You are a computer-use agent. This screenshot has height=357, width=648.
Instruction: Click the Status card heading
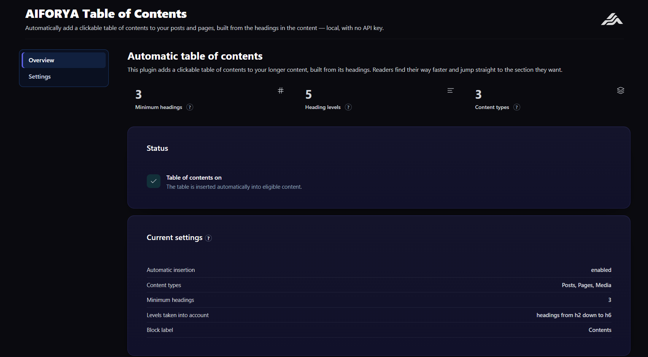[157, 148]
